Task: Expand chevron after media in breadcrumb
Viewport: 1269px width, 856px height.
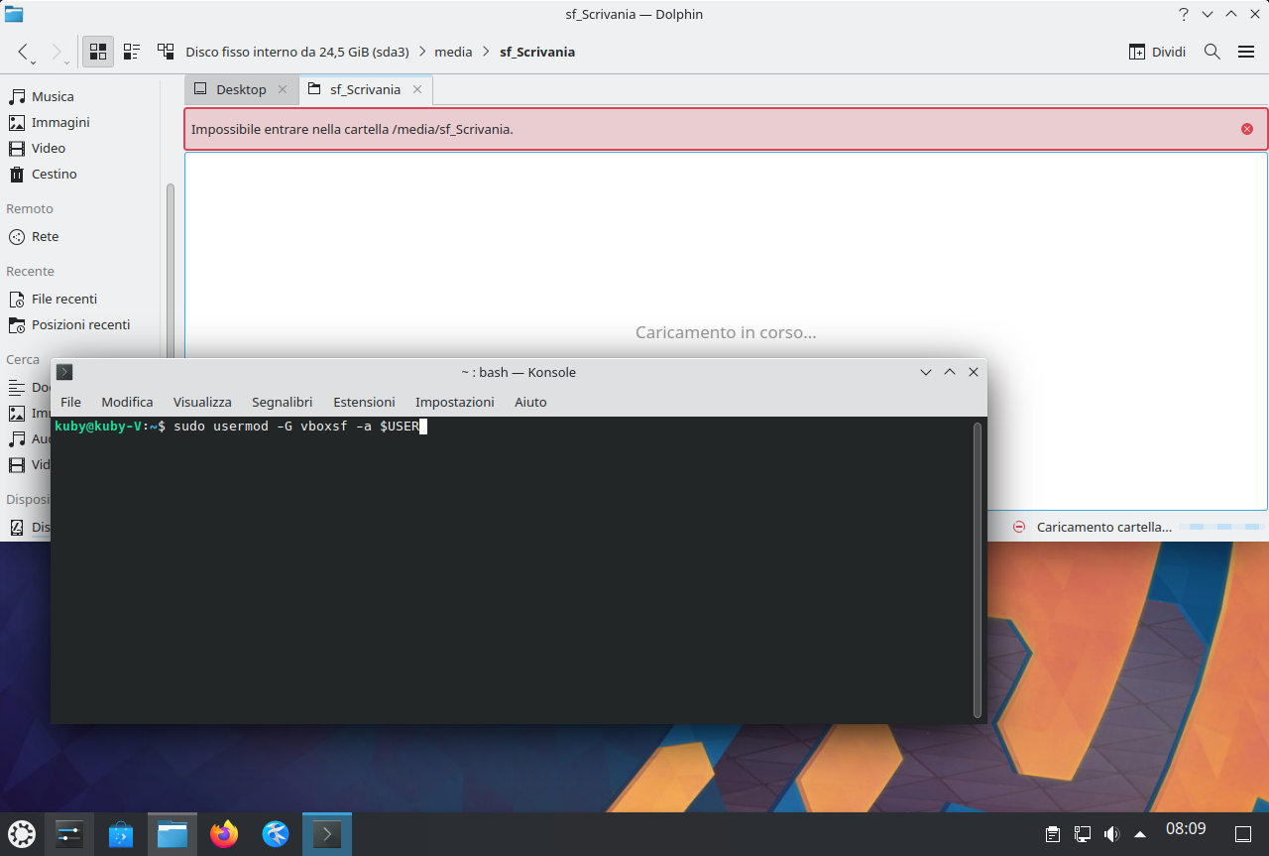Action: [x=486, y=52]
